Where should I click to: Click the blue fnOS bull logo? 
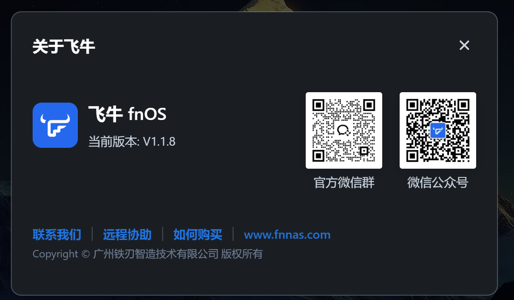(x=55, y=125)
